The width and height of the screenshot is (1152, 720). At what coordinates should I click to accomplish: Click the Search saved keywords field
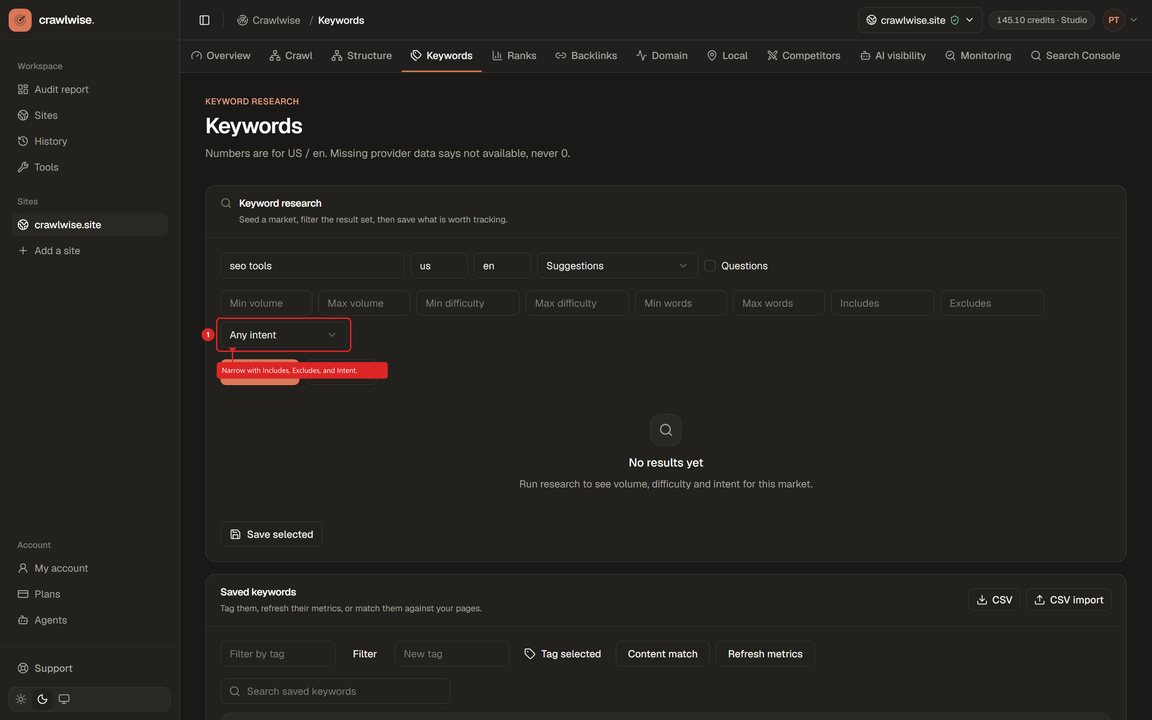tap(335, 692)
